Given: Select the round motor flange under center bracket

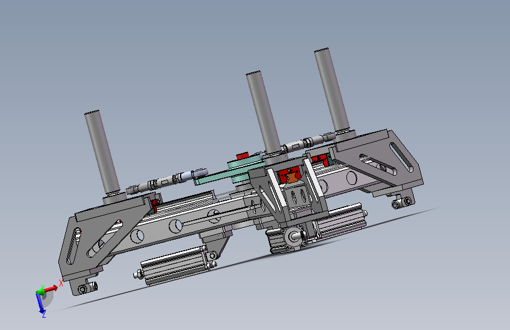Looking at the screenshot, I should 294,237.
